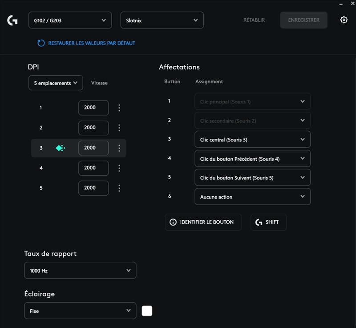Click the ENREGISTRER button
356x328 pixels.
pos(304,20)
